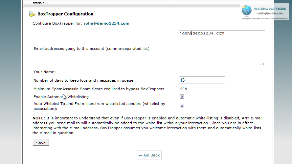Click the email textarea resize grip
The image size is (292, 164).
(262, 64)
